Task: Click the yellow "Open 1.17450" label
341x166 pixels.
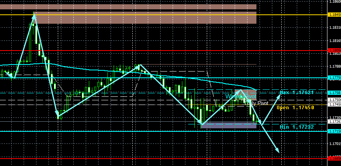Action: (295, 108)
